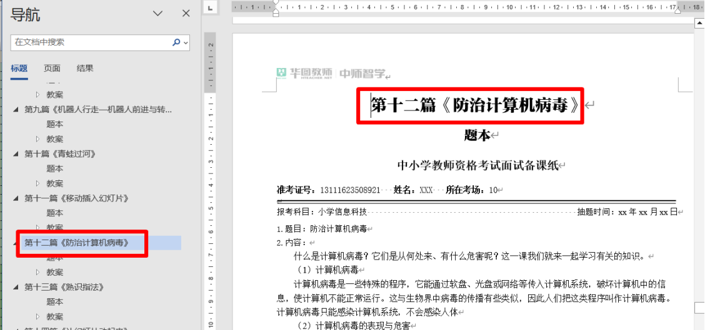The image size is (705, 330).
Task: Click the 在文档中搜索 search box
Action: tap(91, 42)
